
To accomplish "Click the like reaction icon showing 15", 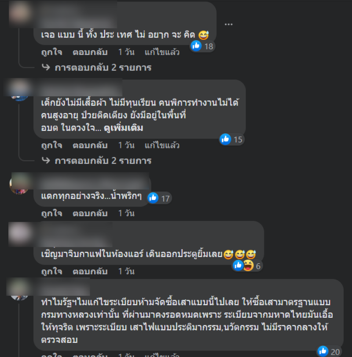I will click(225, 139).
